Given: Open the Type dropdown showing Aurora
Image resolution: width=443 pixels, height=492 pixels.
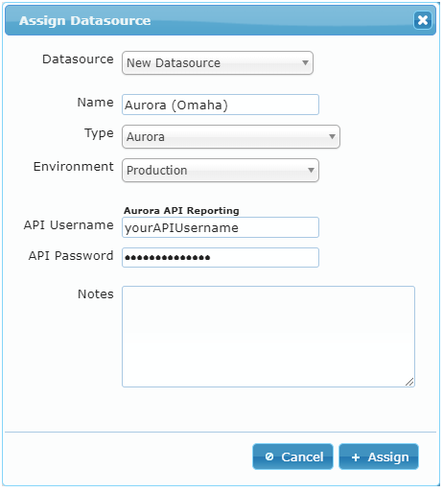Looking at the screenshot, I should [231, 136].
